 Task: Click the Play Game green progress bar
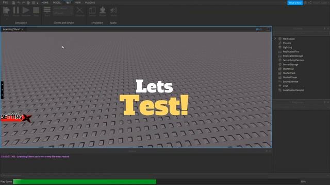click(85, 181)
